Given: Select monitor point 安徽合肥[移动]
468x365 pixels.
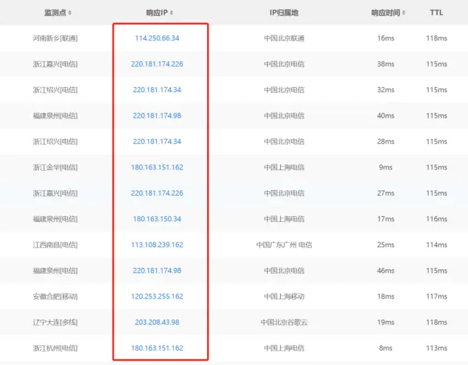Looking at the screenshot, I should (x=55, y=296).
